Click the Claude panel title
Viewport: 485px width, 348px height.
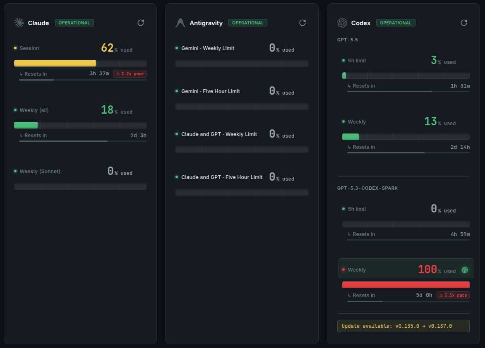tap(38, 23)
